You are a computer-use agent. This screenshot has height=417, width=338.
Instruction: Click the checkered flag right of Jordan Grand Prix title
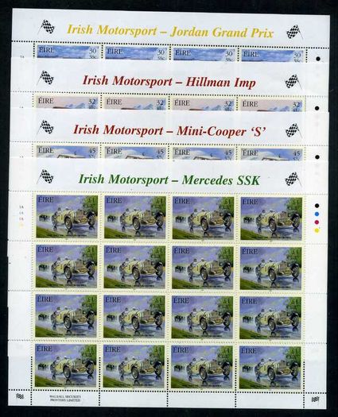click(294, 32)
